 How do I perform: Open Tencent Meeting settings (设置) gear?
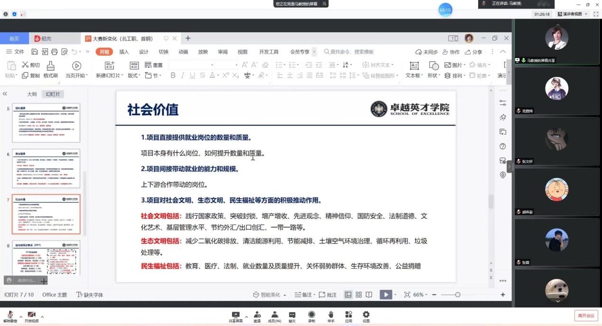366,315
